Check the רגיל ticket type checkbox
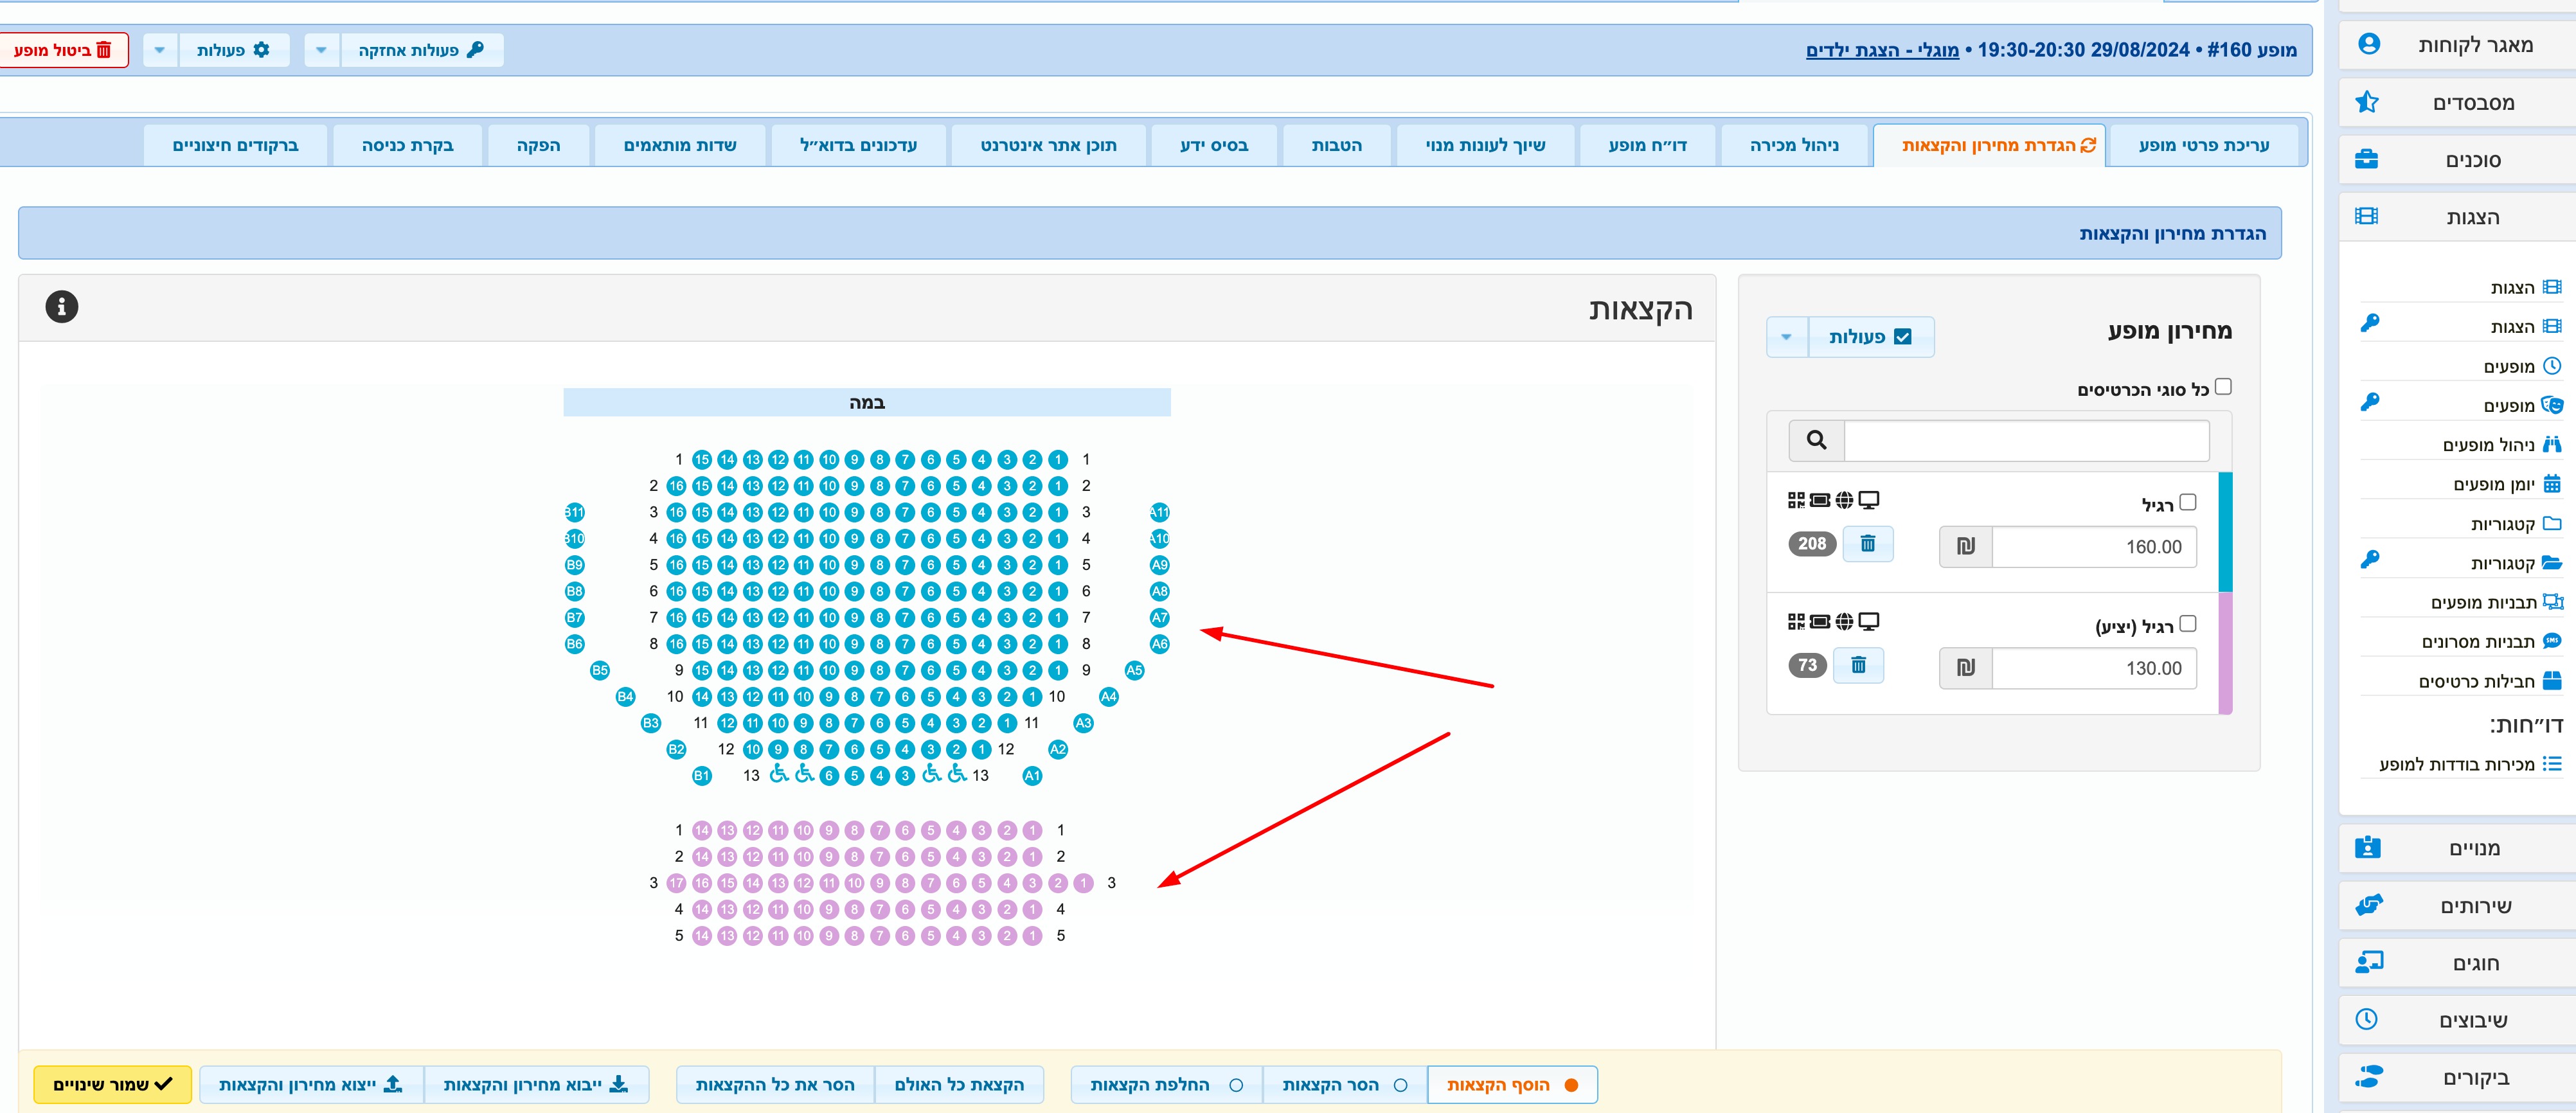2576x1113 pixels. tap(2188, 502)
